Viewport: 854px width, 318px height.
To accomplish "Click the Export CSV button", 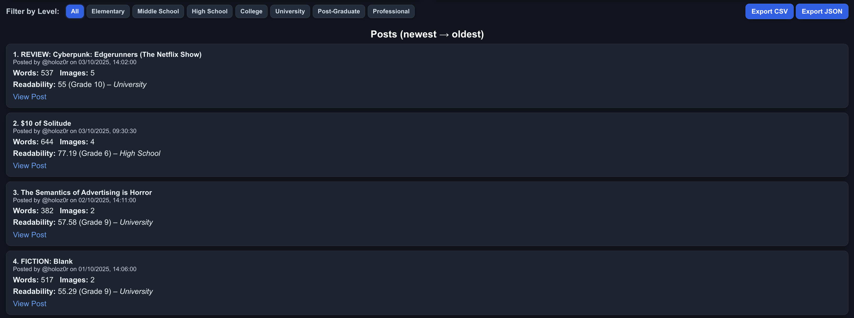I will tap(769, 11).
